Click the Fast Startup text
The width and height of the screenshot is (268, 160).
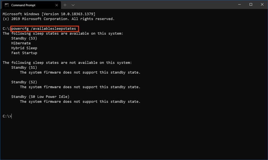click(x=24, y=53)
